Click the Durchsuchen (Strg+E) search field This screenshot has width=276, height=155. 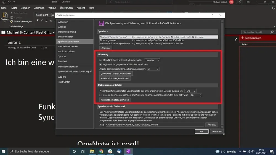[256, 32]
